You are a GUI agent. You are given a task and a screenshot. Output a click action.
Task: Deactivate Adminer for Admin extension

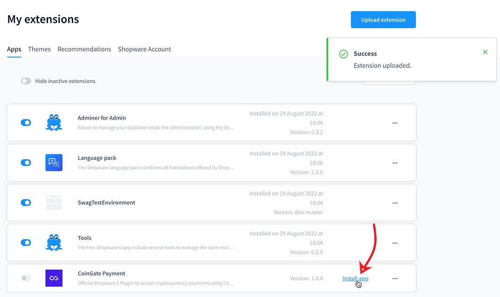click(26, 123)
